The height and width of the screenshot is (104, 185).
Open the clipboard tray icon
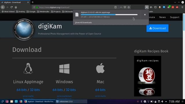[159, 101]
